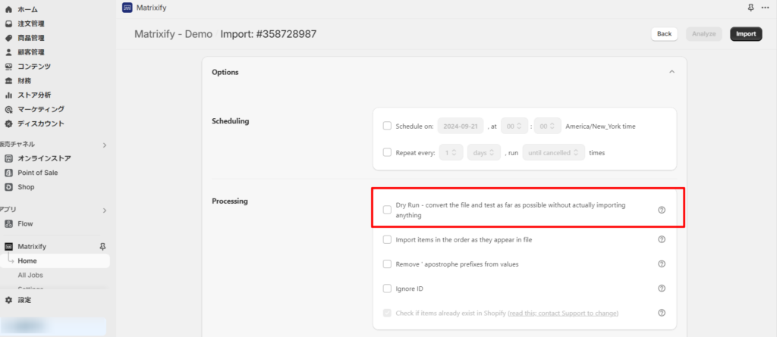The width and height of the screenshot is (777, 337).
Task: Click the Check if items already exist checkbox
Action: [x=387, y=313]
